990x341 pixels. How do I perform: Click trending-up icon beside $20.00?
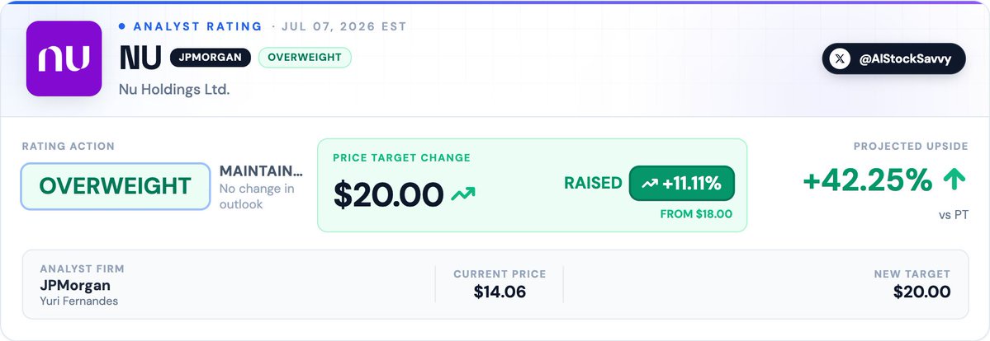463,194
